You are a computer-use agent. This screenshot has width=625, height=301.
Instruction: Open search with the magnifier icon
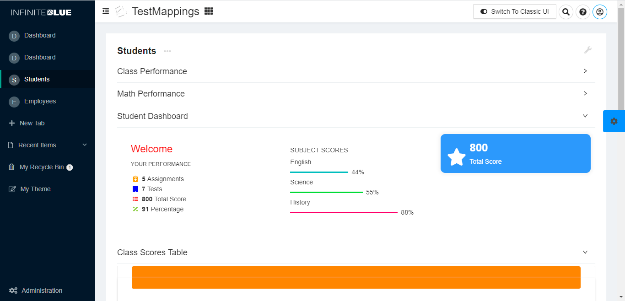pos(566,12)
